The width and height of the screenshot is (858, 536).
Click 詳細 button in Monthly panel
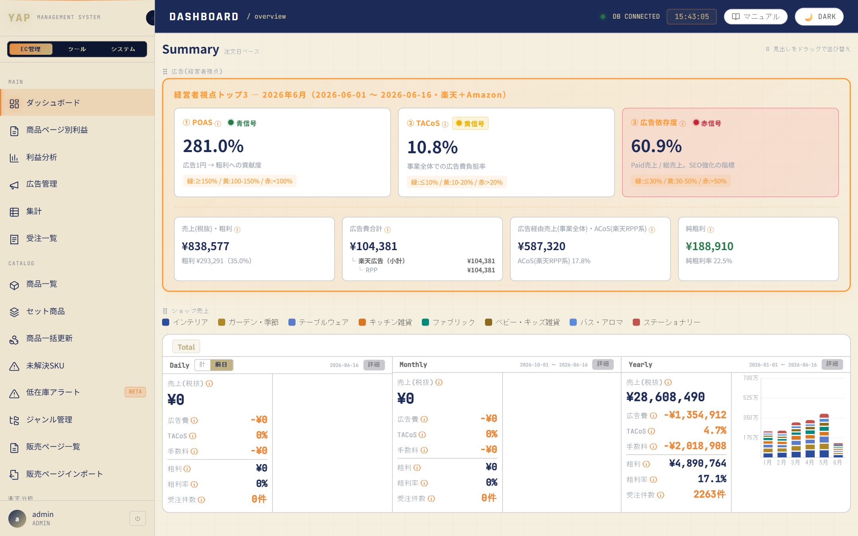tap(603, 364)
